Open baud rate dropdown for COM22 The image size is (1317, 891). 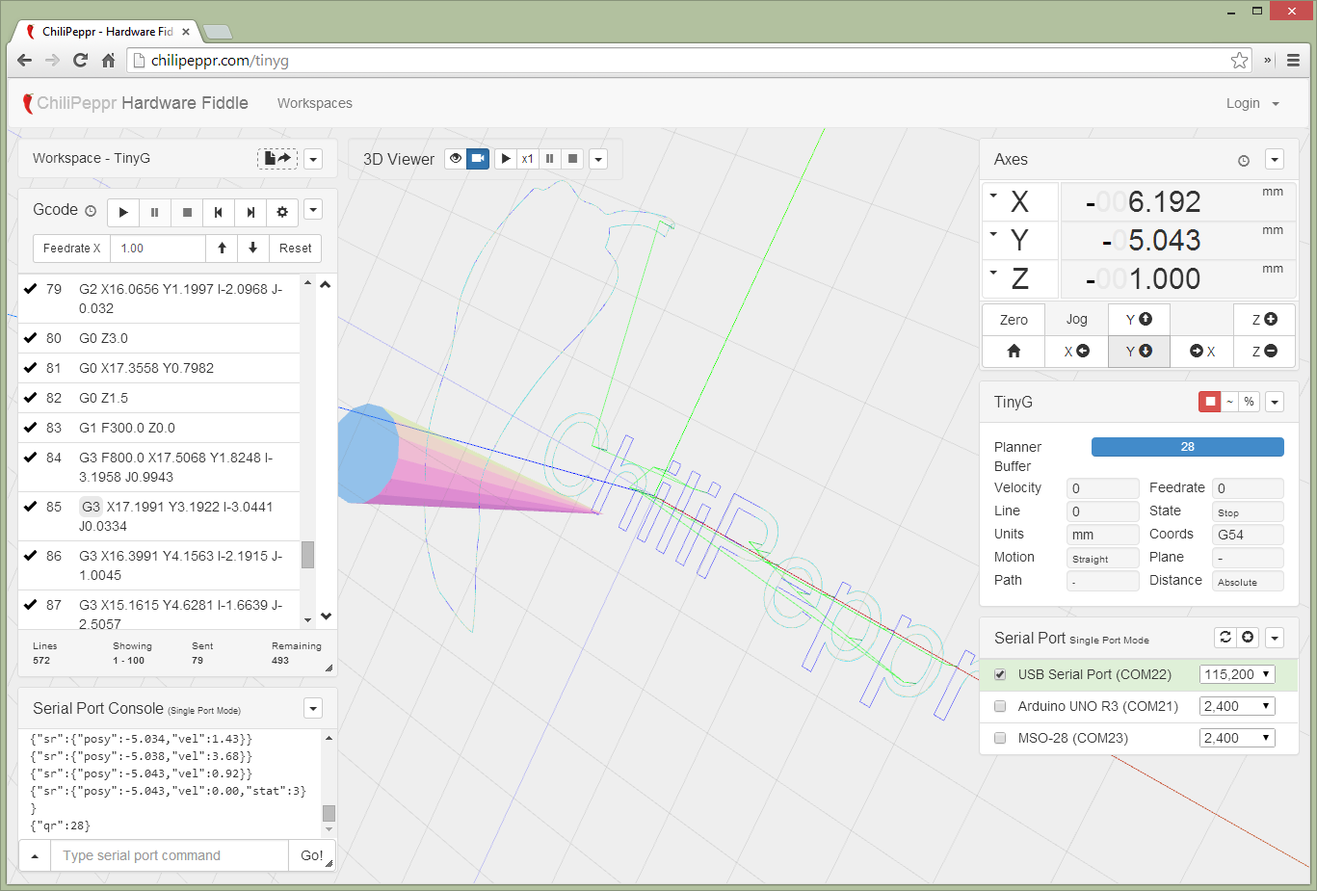click(1237, 675)
